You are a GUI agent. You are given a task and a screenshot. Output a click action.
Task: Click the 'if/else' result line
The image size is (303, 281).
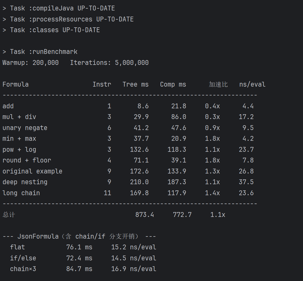click(x=83, y=258)
